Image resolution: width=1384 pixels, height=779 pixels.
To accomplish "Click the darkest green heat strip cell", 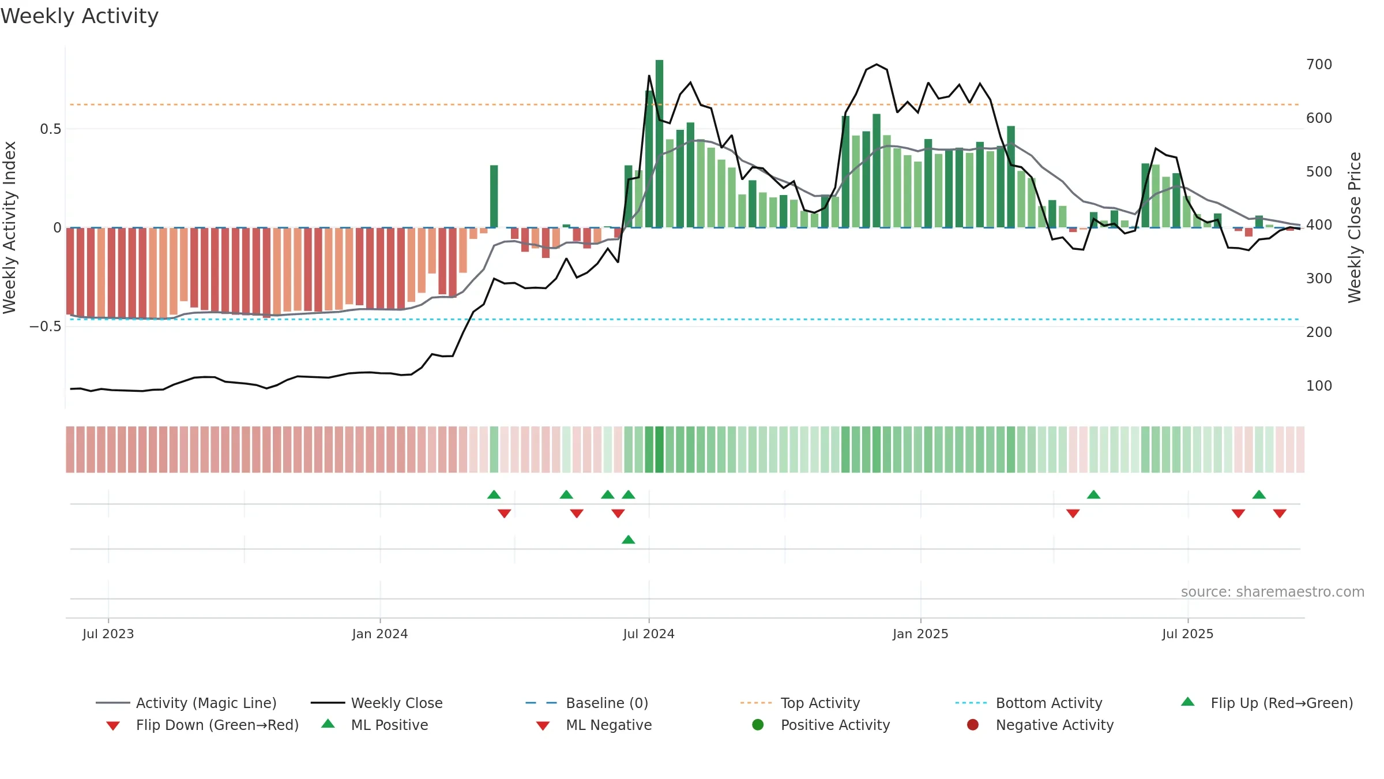I will [x=660, y=450].
